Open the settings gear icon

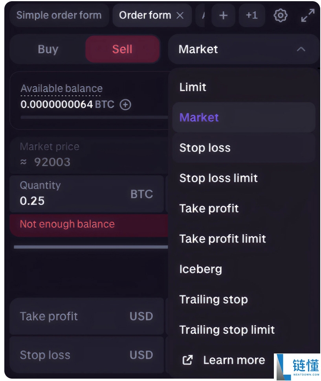(280, 16)
